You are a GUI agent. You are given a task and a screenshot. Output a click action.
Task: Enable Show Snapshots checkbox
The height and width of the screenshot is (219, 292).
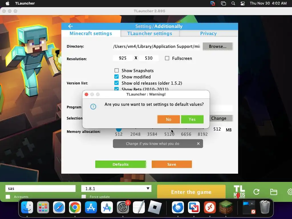117,70
